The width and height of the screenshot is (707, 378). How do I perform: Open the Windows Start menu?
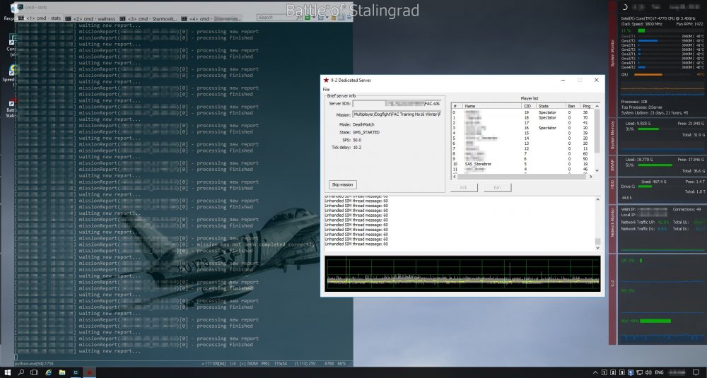coord(7,372)
